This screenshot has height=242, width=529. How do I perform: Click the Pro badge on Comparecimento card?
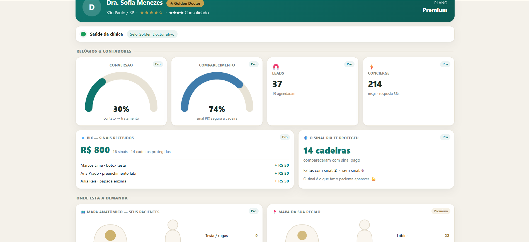(254, 64)
